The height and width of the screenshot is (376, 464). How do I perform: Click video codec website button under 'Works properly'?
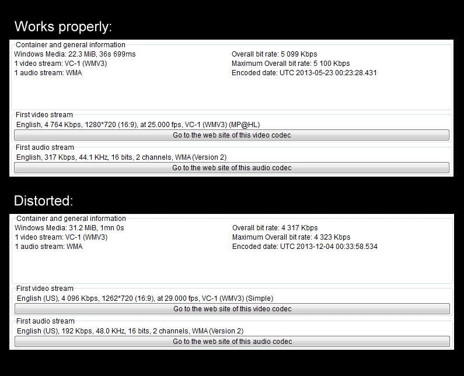[232, 135]
